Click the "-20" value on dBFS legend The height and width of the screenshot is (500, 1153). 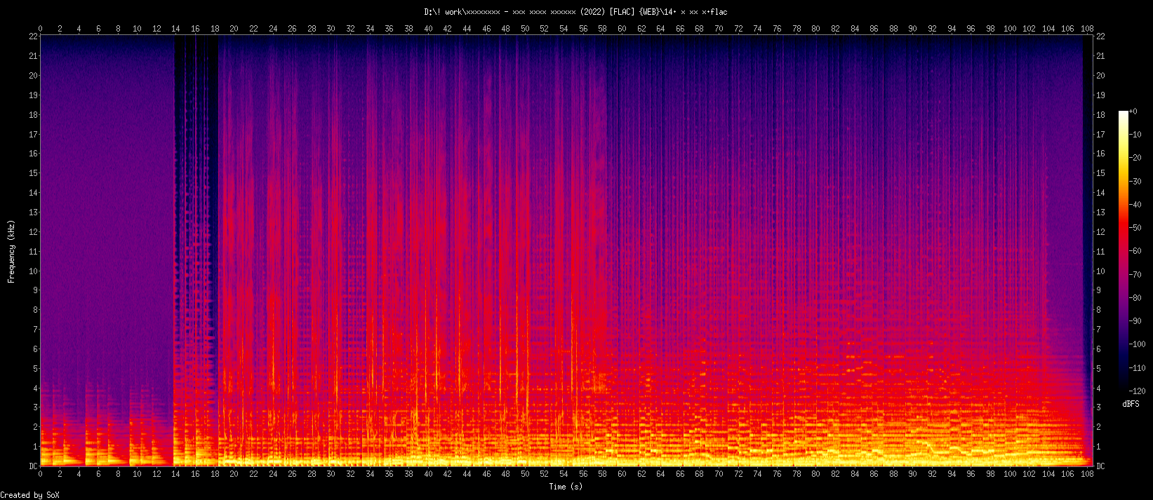(1135, 158)
